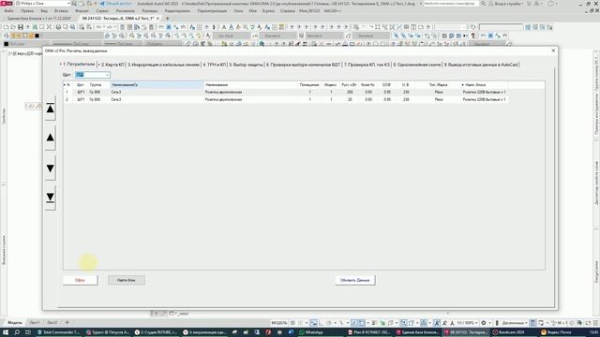This screenshot has height=337, width=600.
Task: Open the Параметризация menu
Action: 212,11
